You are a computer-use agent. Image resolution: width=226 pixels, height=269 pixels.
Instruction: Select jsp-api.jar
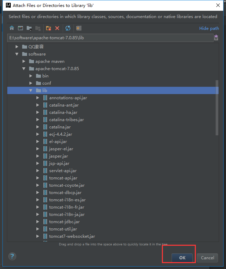[x=59, y=163]
